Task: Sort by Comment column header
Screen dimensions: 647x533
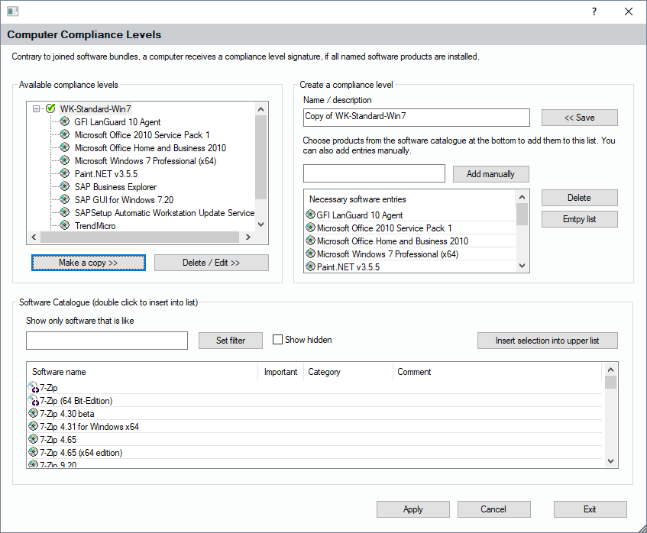Action: point(497,372)
